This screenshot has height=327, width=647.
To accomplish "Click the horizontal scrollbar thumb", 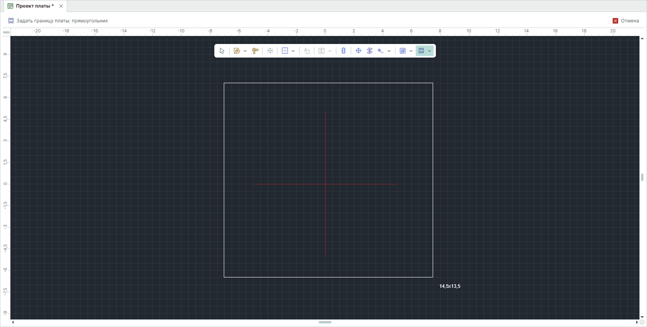I will coord(325,322).
